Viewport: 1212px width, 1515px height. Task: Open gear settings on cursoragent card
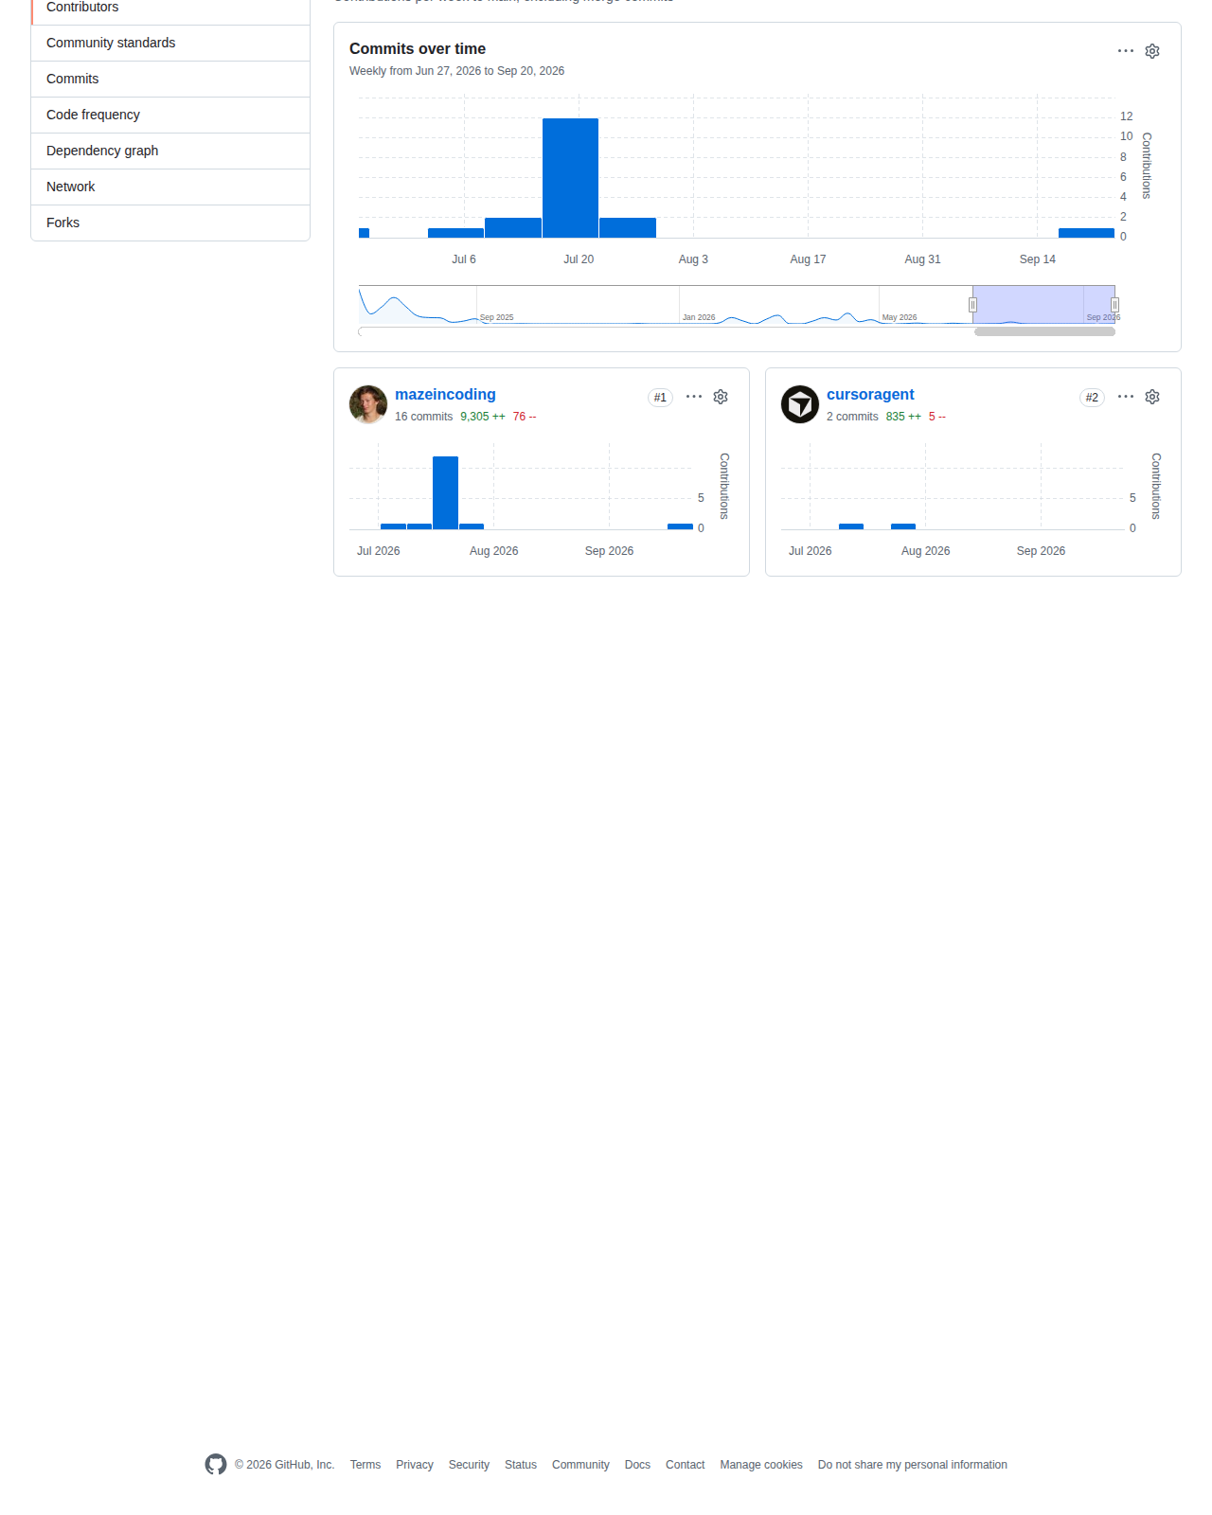click(x=1152, y=397)
